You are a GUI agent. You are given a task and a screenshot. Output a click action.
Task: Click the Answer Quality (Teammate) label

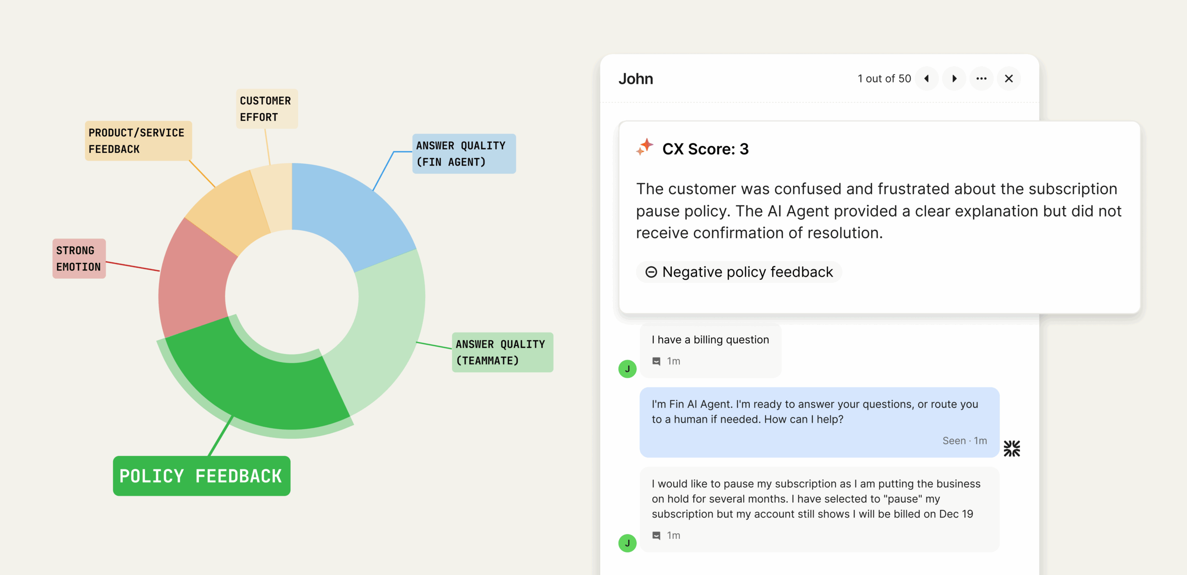click(502, 352)
